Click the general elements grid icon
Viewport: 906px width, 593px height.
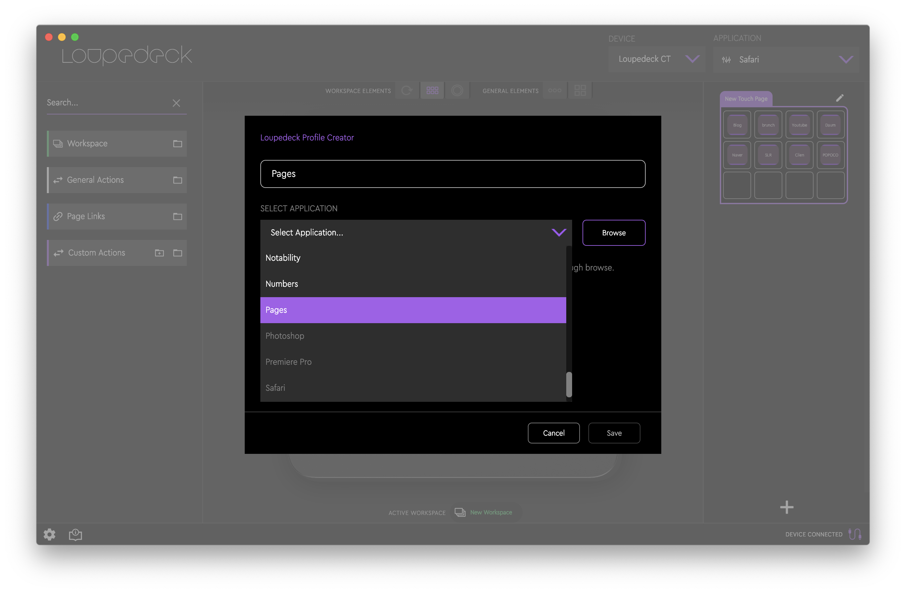tap(580, 90)
